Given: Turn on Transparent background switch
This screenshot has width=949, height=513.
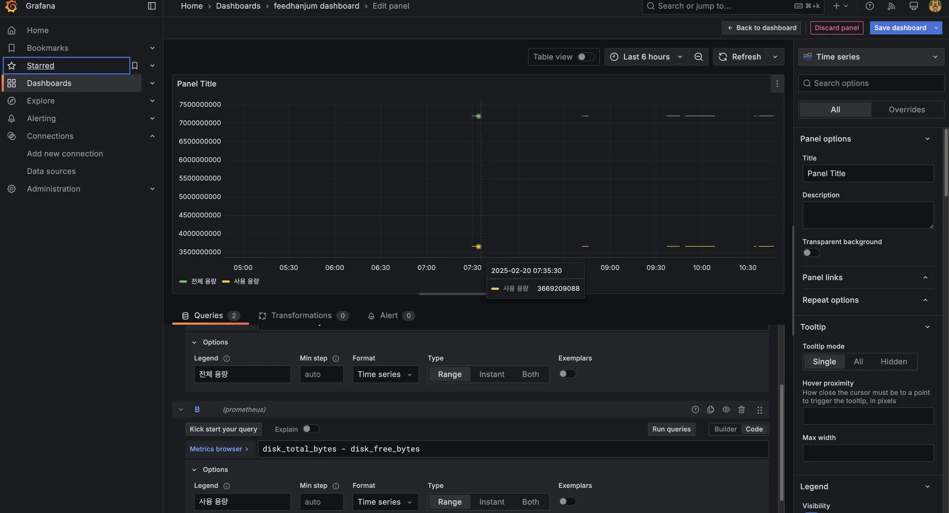Looking at the screenshot, I should click(811, 253).
